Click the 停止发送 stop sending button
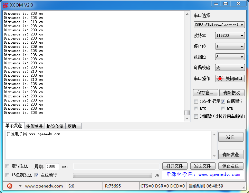 point(231,166)
